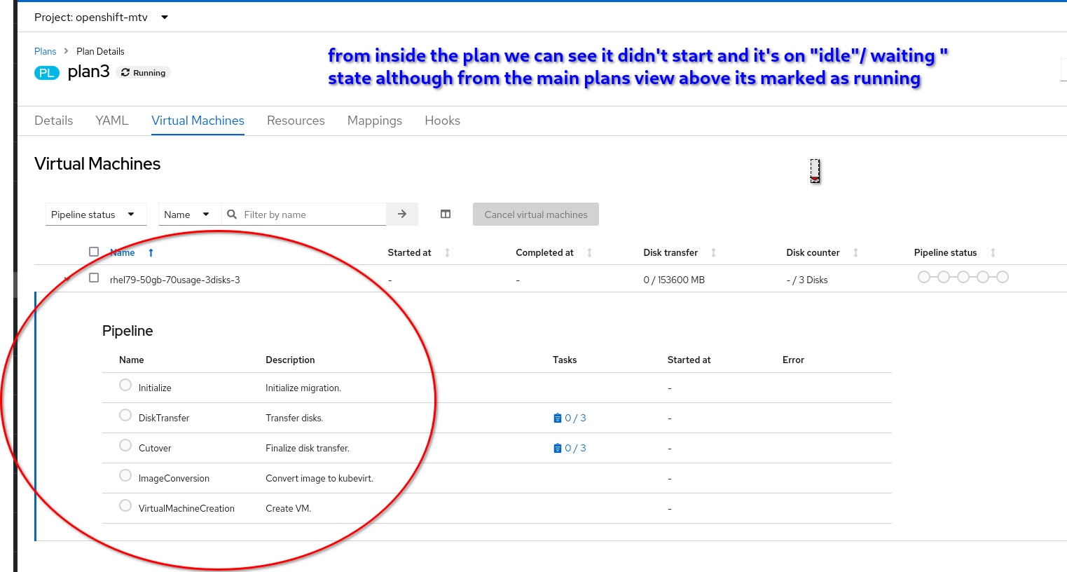Screen dimensions: 1067x572
Task: Click the Plans breadcrumb link
Action: pos(45,51)
